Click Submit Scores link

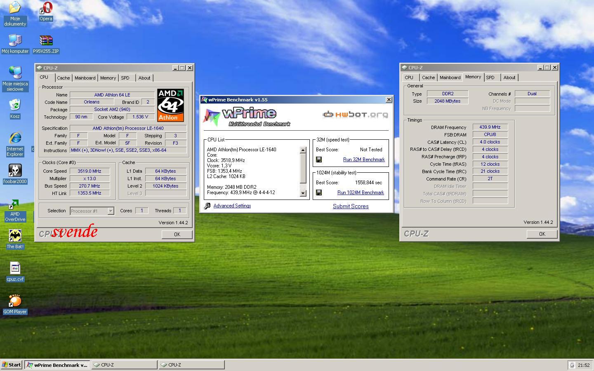tap(351, 206)
